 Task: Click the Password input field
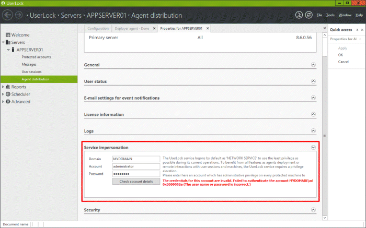[136, 174]
